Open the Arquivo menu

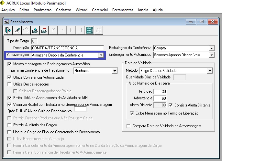(x=8, y=10)
